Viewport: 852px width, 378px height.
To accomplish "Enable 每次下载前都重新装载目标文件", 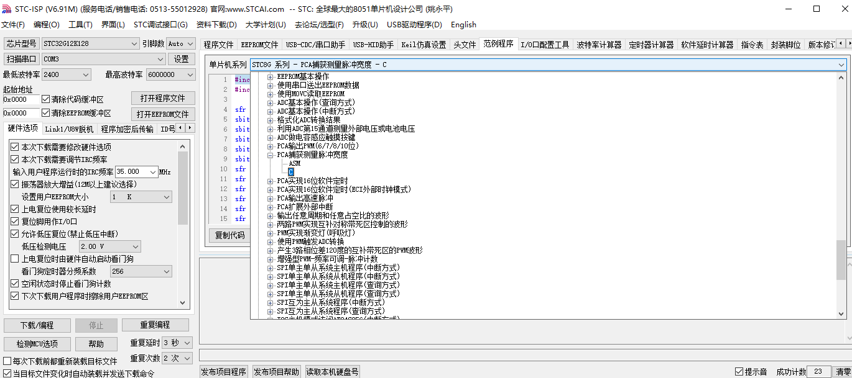I will [x=7, y=361].
